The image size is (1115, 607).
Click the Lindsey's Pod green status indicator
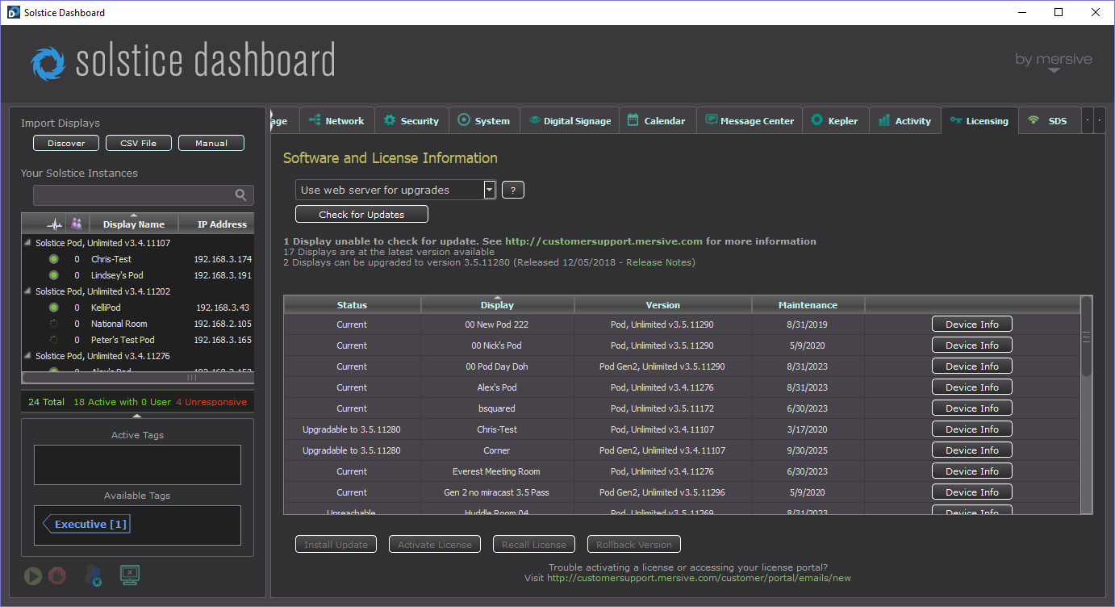pyautogui.click(x=54, y=275)
